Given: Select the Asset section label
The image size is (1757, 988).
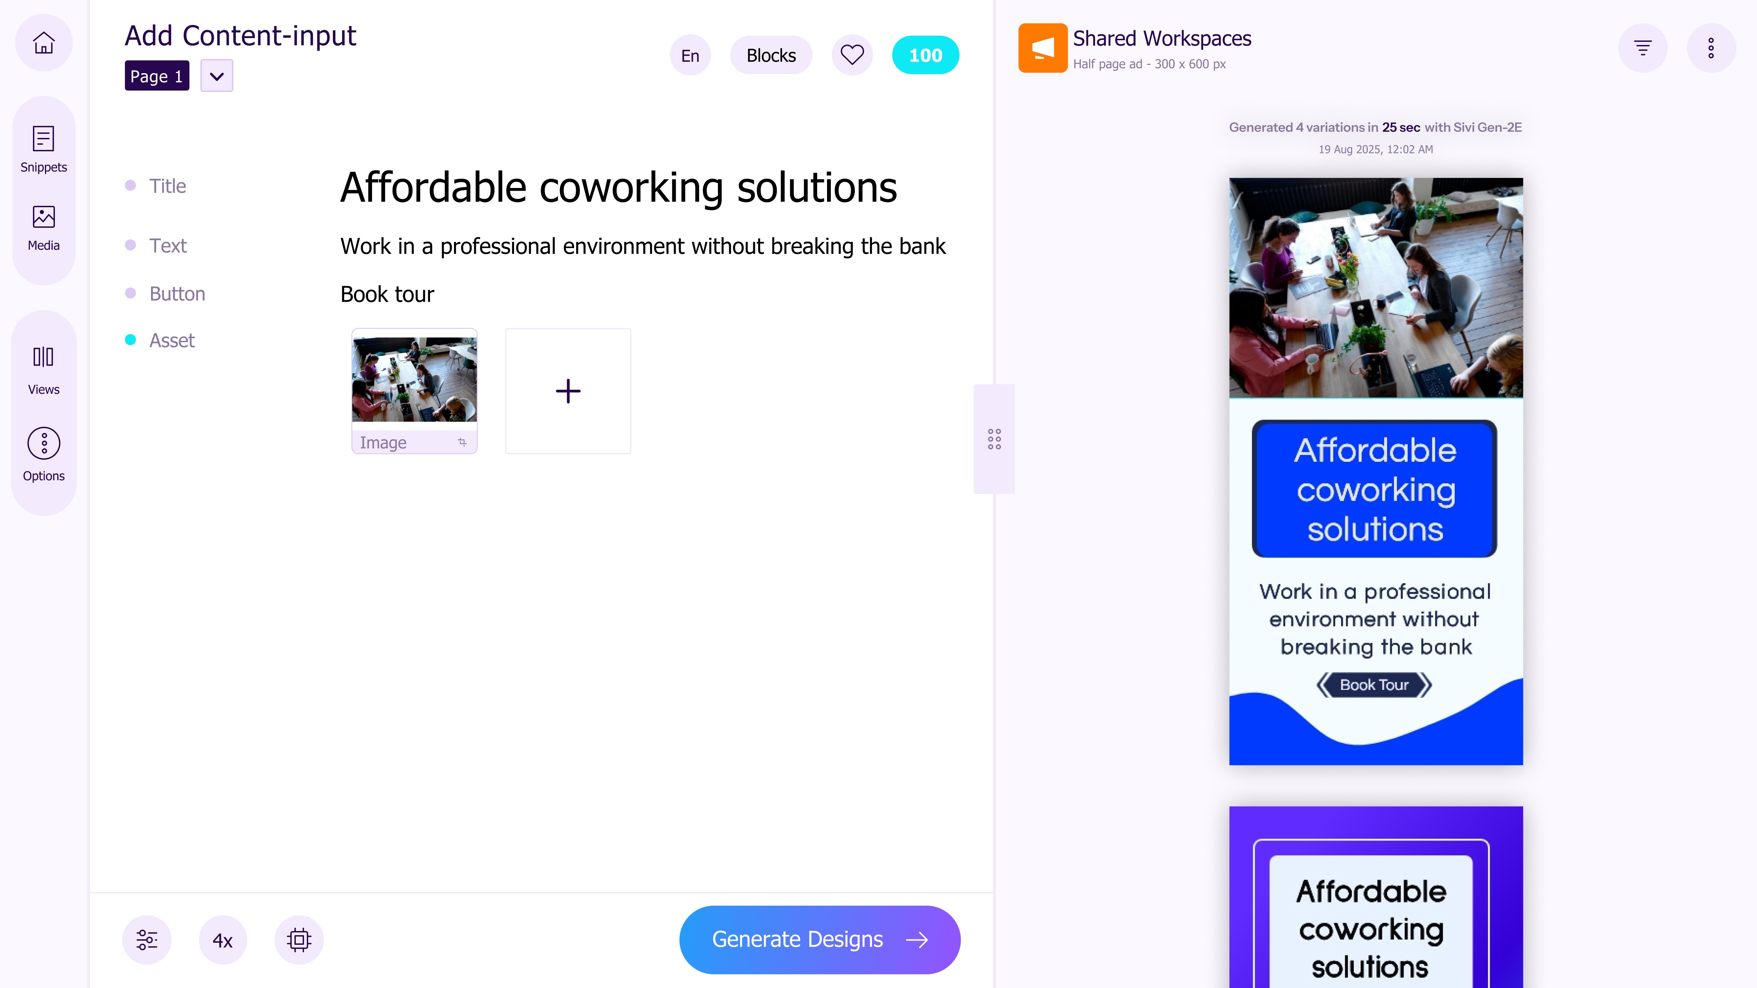Looking at the screenshot, I should click(x=171, y=340).
